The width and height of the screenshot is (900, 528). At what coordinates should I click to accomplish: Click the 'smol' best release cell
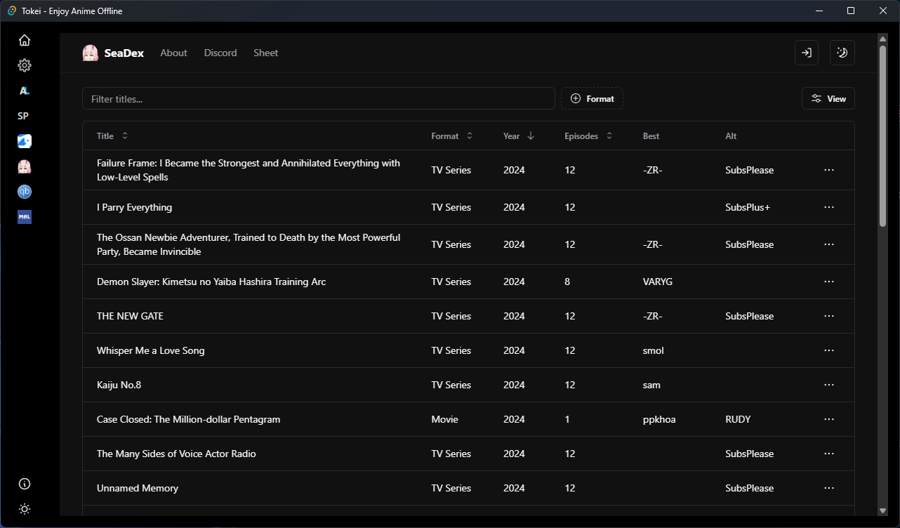point(653,350)
